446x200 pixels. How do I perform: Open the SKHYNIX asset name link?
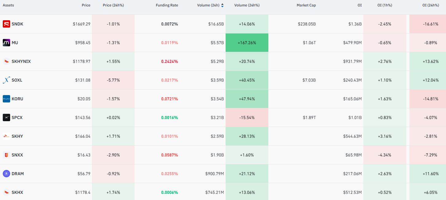21,61
